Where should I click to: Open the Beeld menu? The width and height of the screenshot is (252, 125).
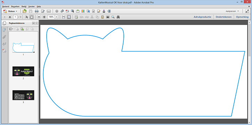pos(24,7)
